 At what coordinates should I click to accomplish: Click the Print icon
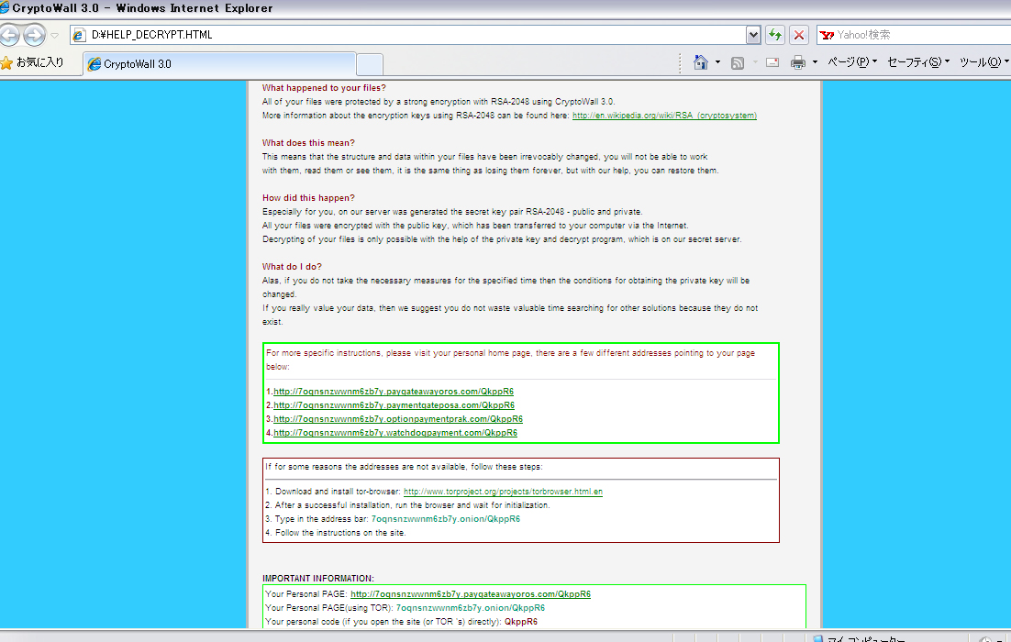798,62
